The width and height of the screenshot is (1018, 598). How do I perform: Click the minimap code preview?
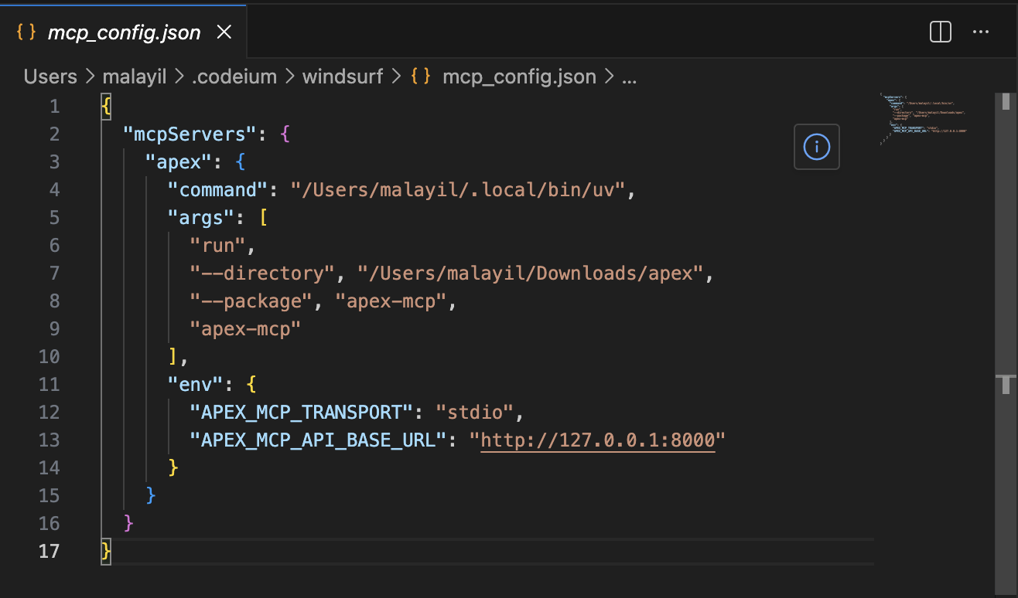(x=924, y=118)
